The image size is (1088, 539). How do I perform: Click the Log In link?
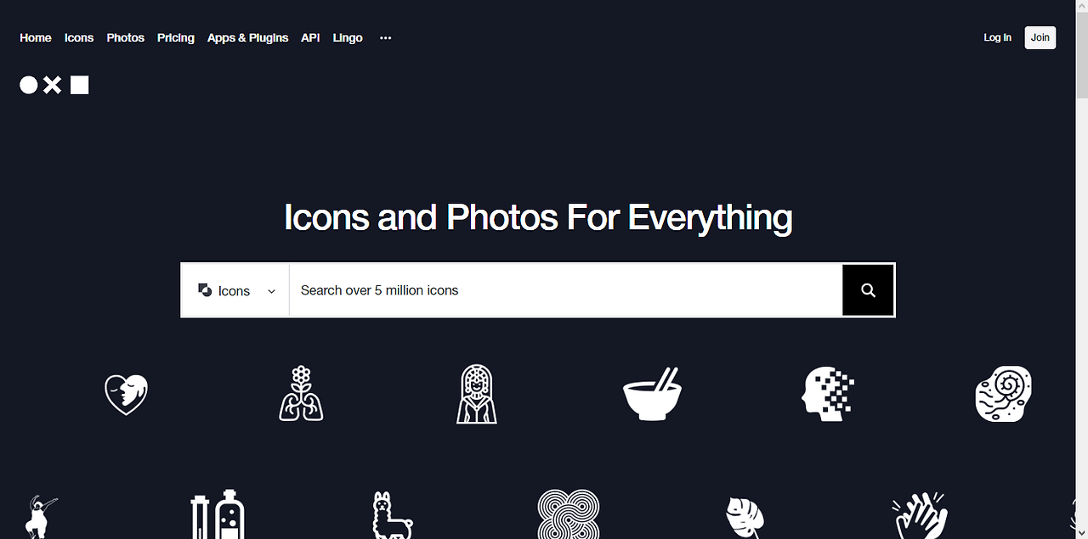tap(998, 37)
